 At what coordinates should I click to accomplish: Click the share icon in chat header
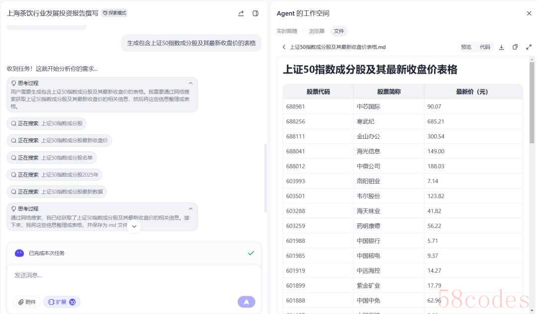point(241,13)
